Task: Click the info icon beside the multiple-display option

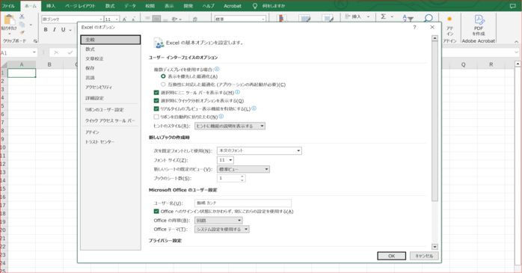Action: click(x=217, y=69)
